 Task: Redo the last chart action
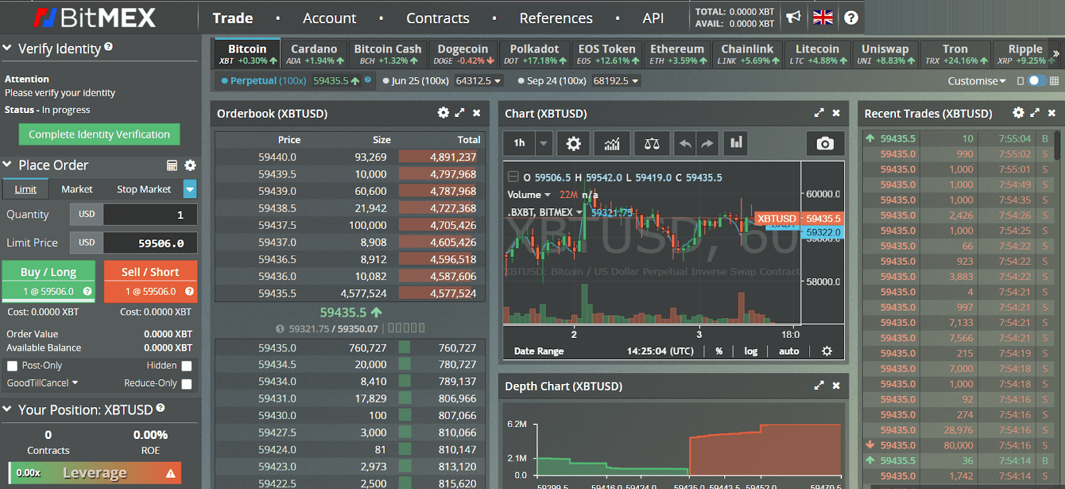(707, 143)
